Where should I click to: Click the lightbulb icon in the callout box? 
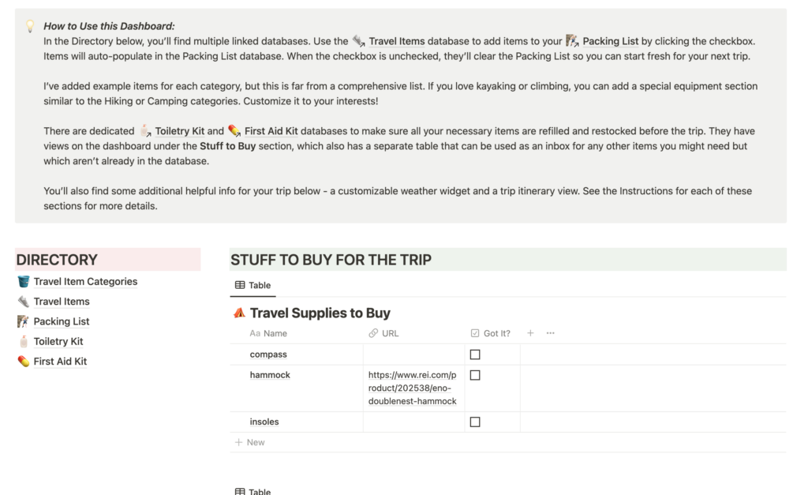coord(30,24)
